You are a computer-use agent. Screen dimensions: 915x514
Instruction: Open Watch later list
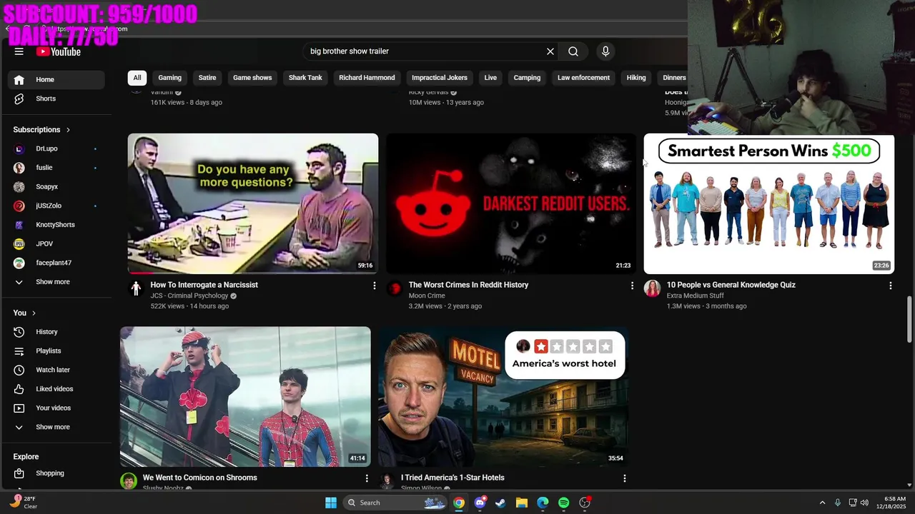pyautogui.click(x=56, y=370)
